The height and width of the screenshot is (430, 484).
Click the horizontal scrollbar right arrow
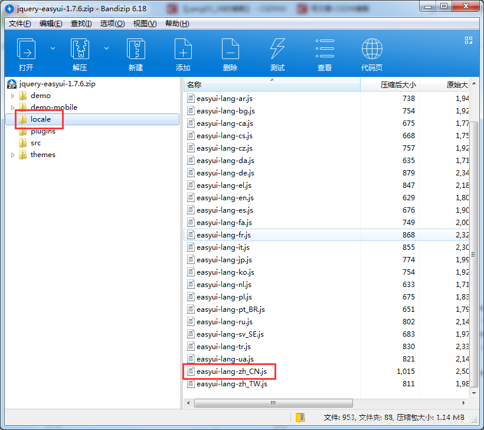click(x=463, y=403)
